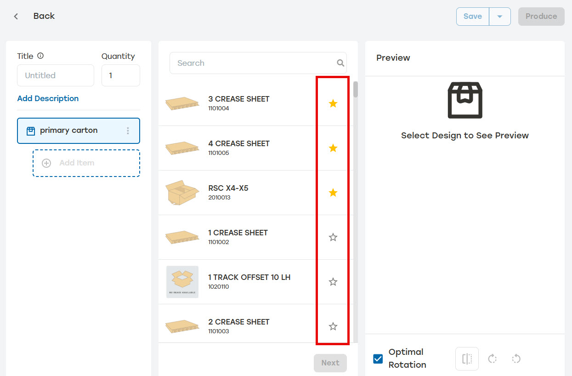Click the search magnifier icon
Screen dimensions: 572x376
(340, 63)
